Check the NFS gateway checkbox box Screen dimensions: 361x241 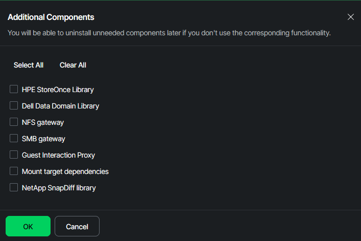coord(14,122)
